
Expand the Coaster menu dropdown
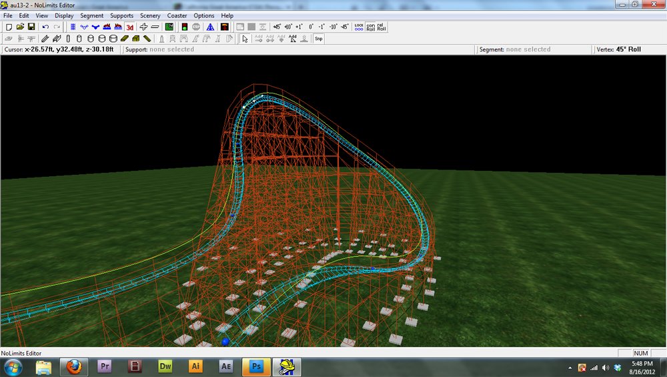click(x=177, y=15)
